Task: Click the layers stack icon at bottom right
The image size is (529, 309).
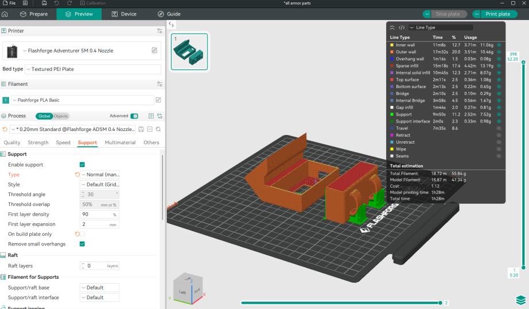Action: point(520,300)
